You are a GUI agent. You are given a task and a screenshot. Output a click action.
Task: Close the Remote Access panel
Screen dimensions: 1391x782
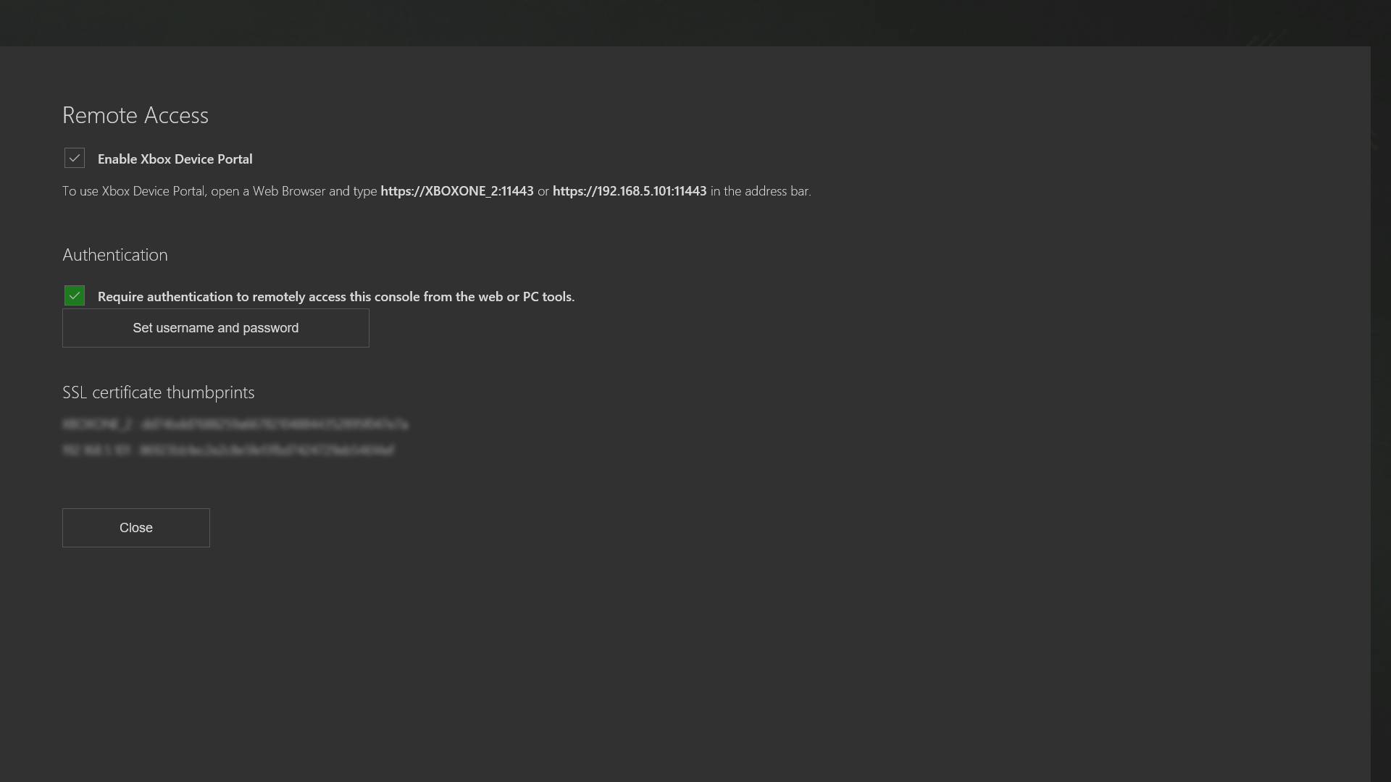pos(136,528)
